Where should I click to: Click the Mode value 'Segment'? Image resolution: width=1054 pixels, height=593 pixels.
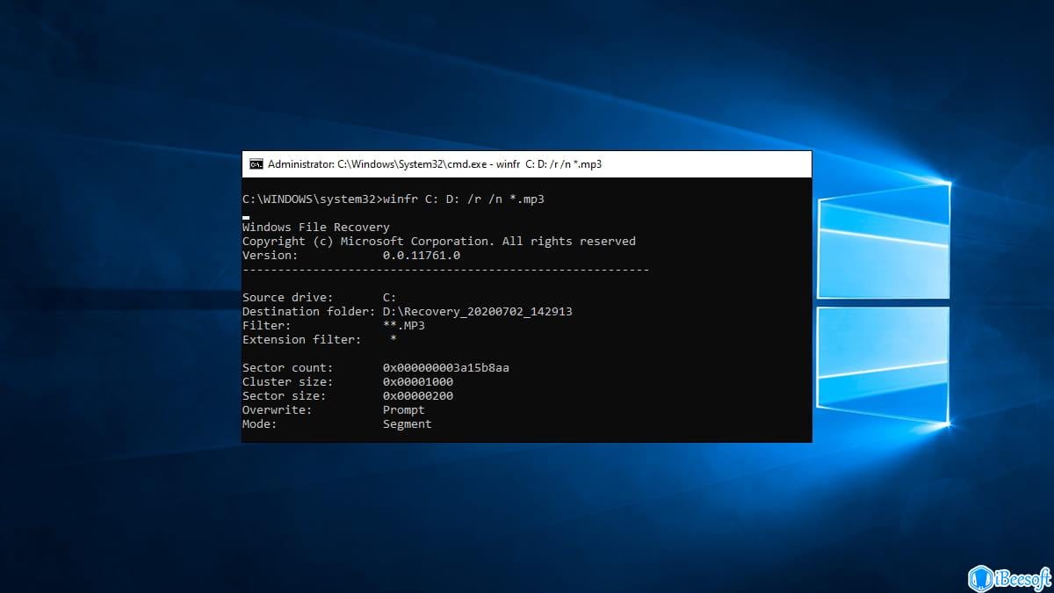(x=408, y=424)
